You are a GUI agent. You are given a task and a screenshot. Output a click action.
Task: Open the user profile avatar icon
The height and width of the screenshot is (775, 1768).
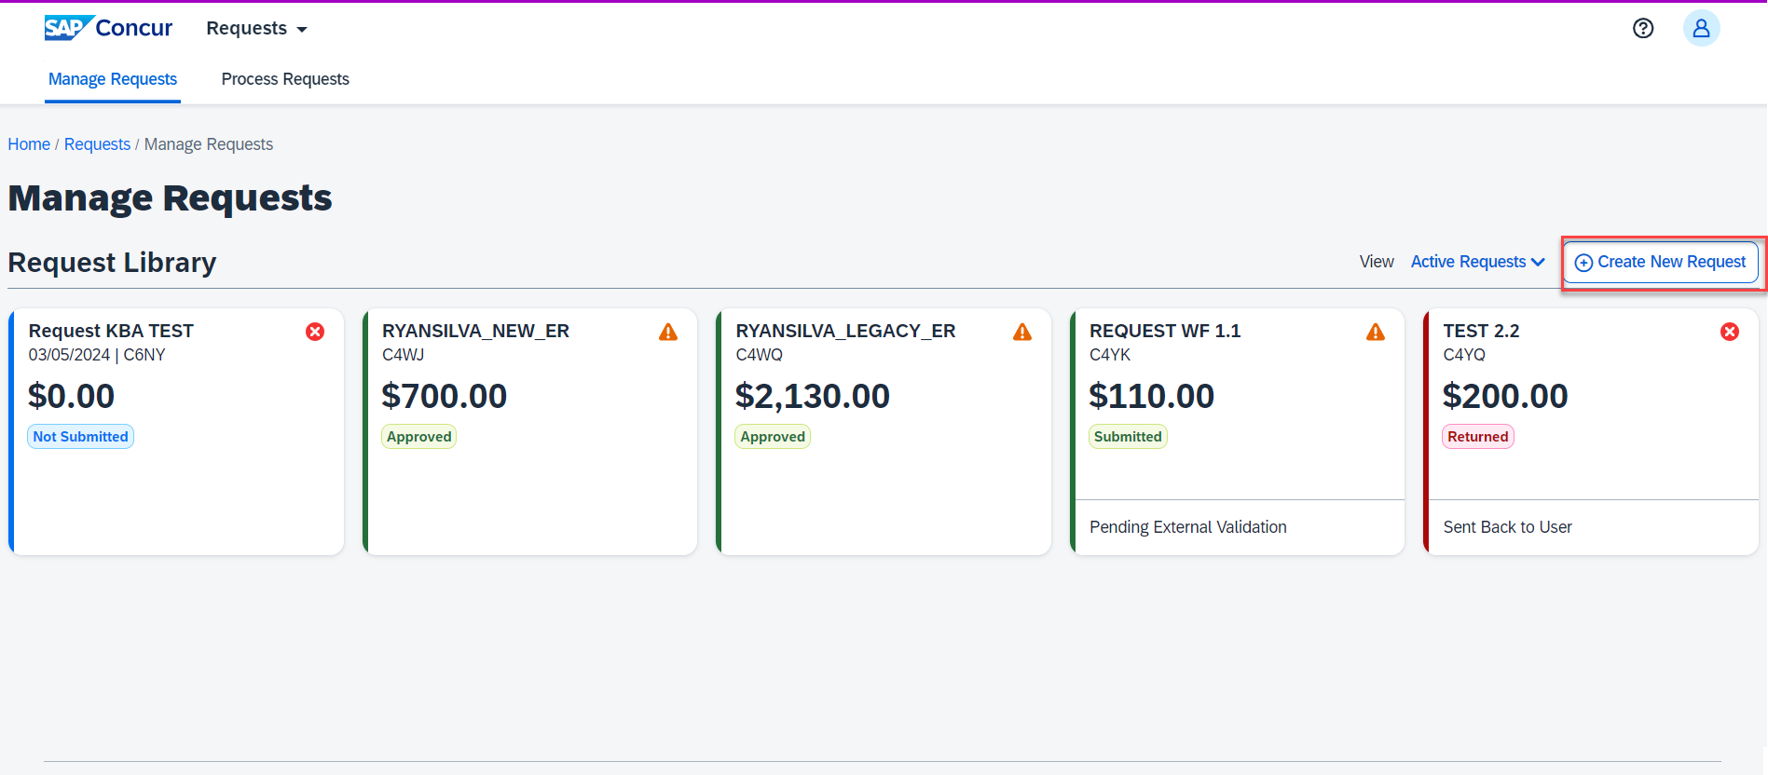coord(1701,29)
